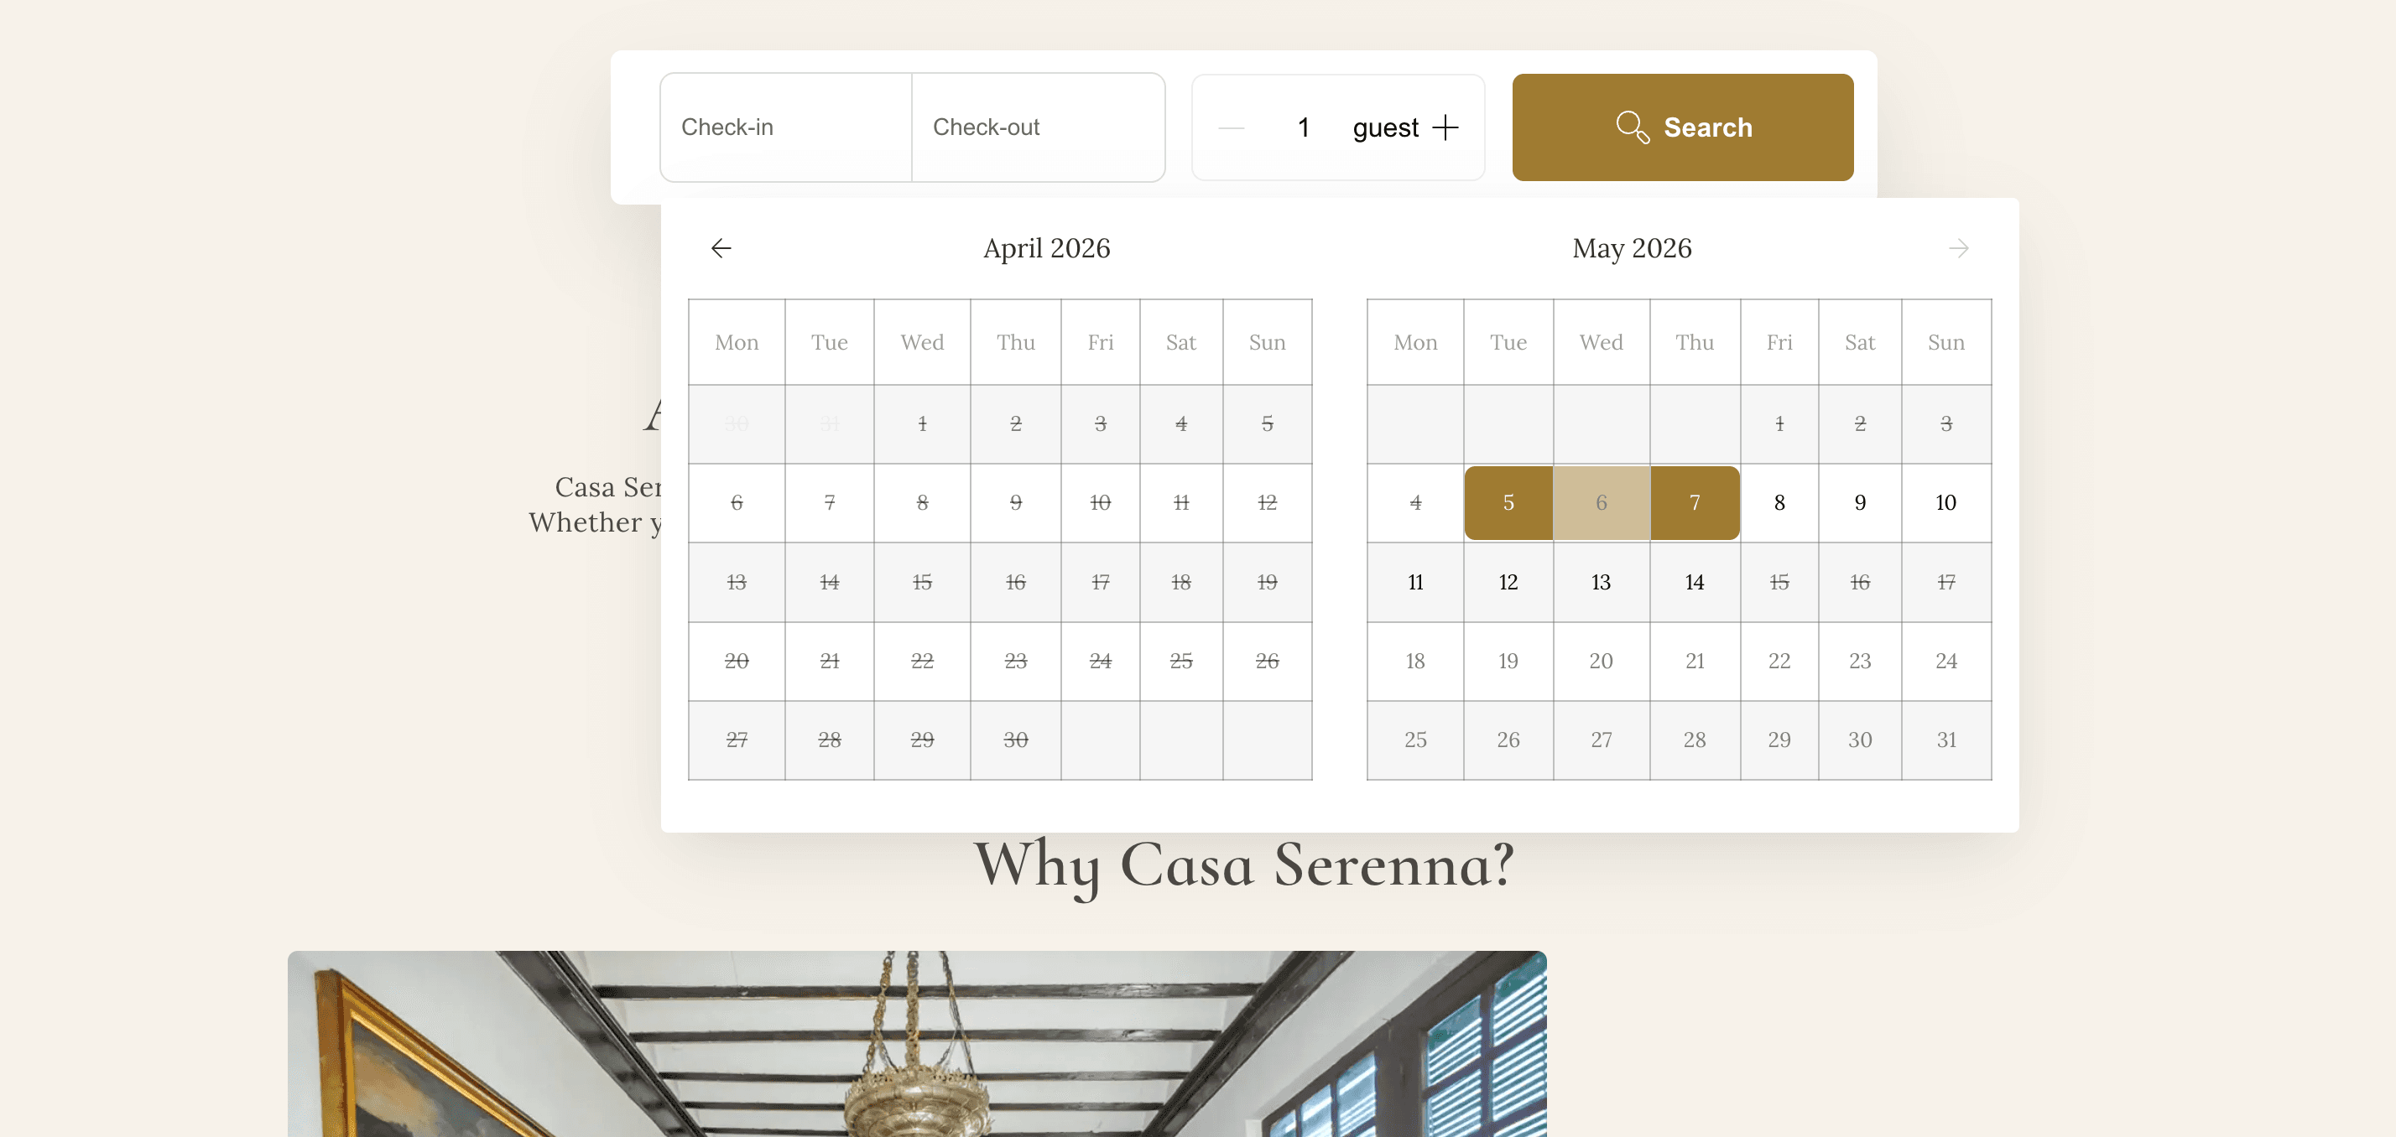Select May 7 as check-out date
This screenshot has width=2396, height=1137.
tap(1695, 502)
